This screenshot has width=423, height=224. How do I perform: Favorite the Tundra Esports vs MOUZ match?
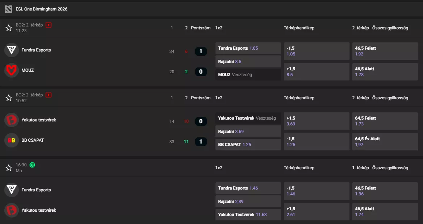(8, 28)
